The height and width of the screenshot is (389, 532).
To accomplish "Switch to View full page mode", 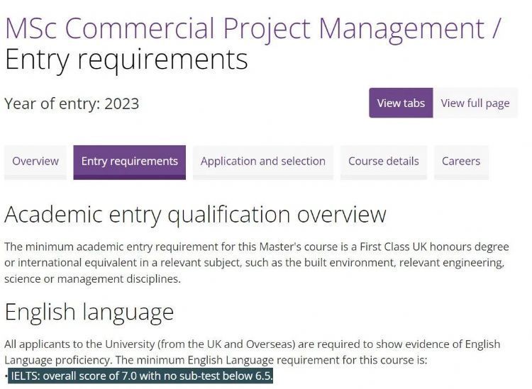I will click(475, 103).
